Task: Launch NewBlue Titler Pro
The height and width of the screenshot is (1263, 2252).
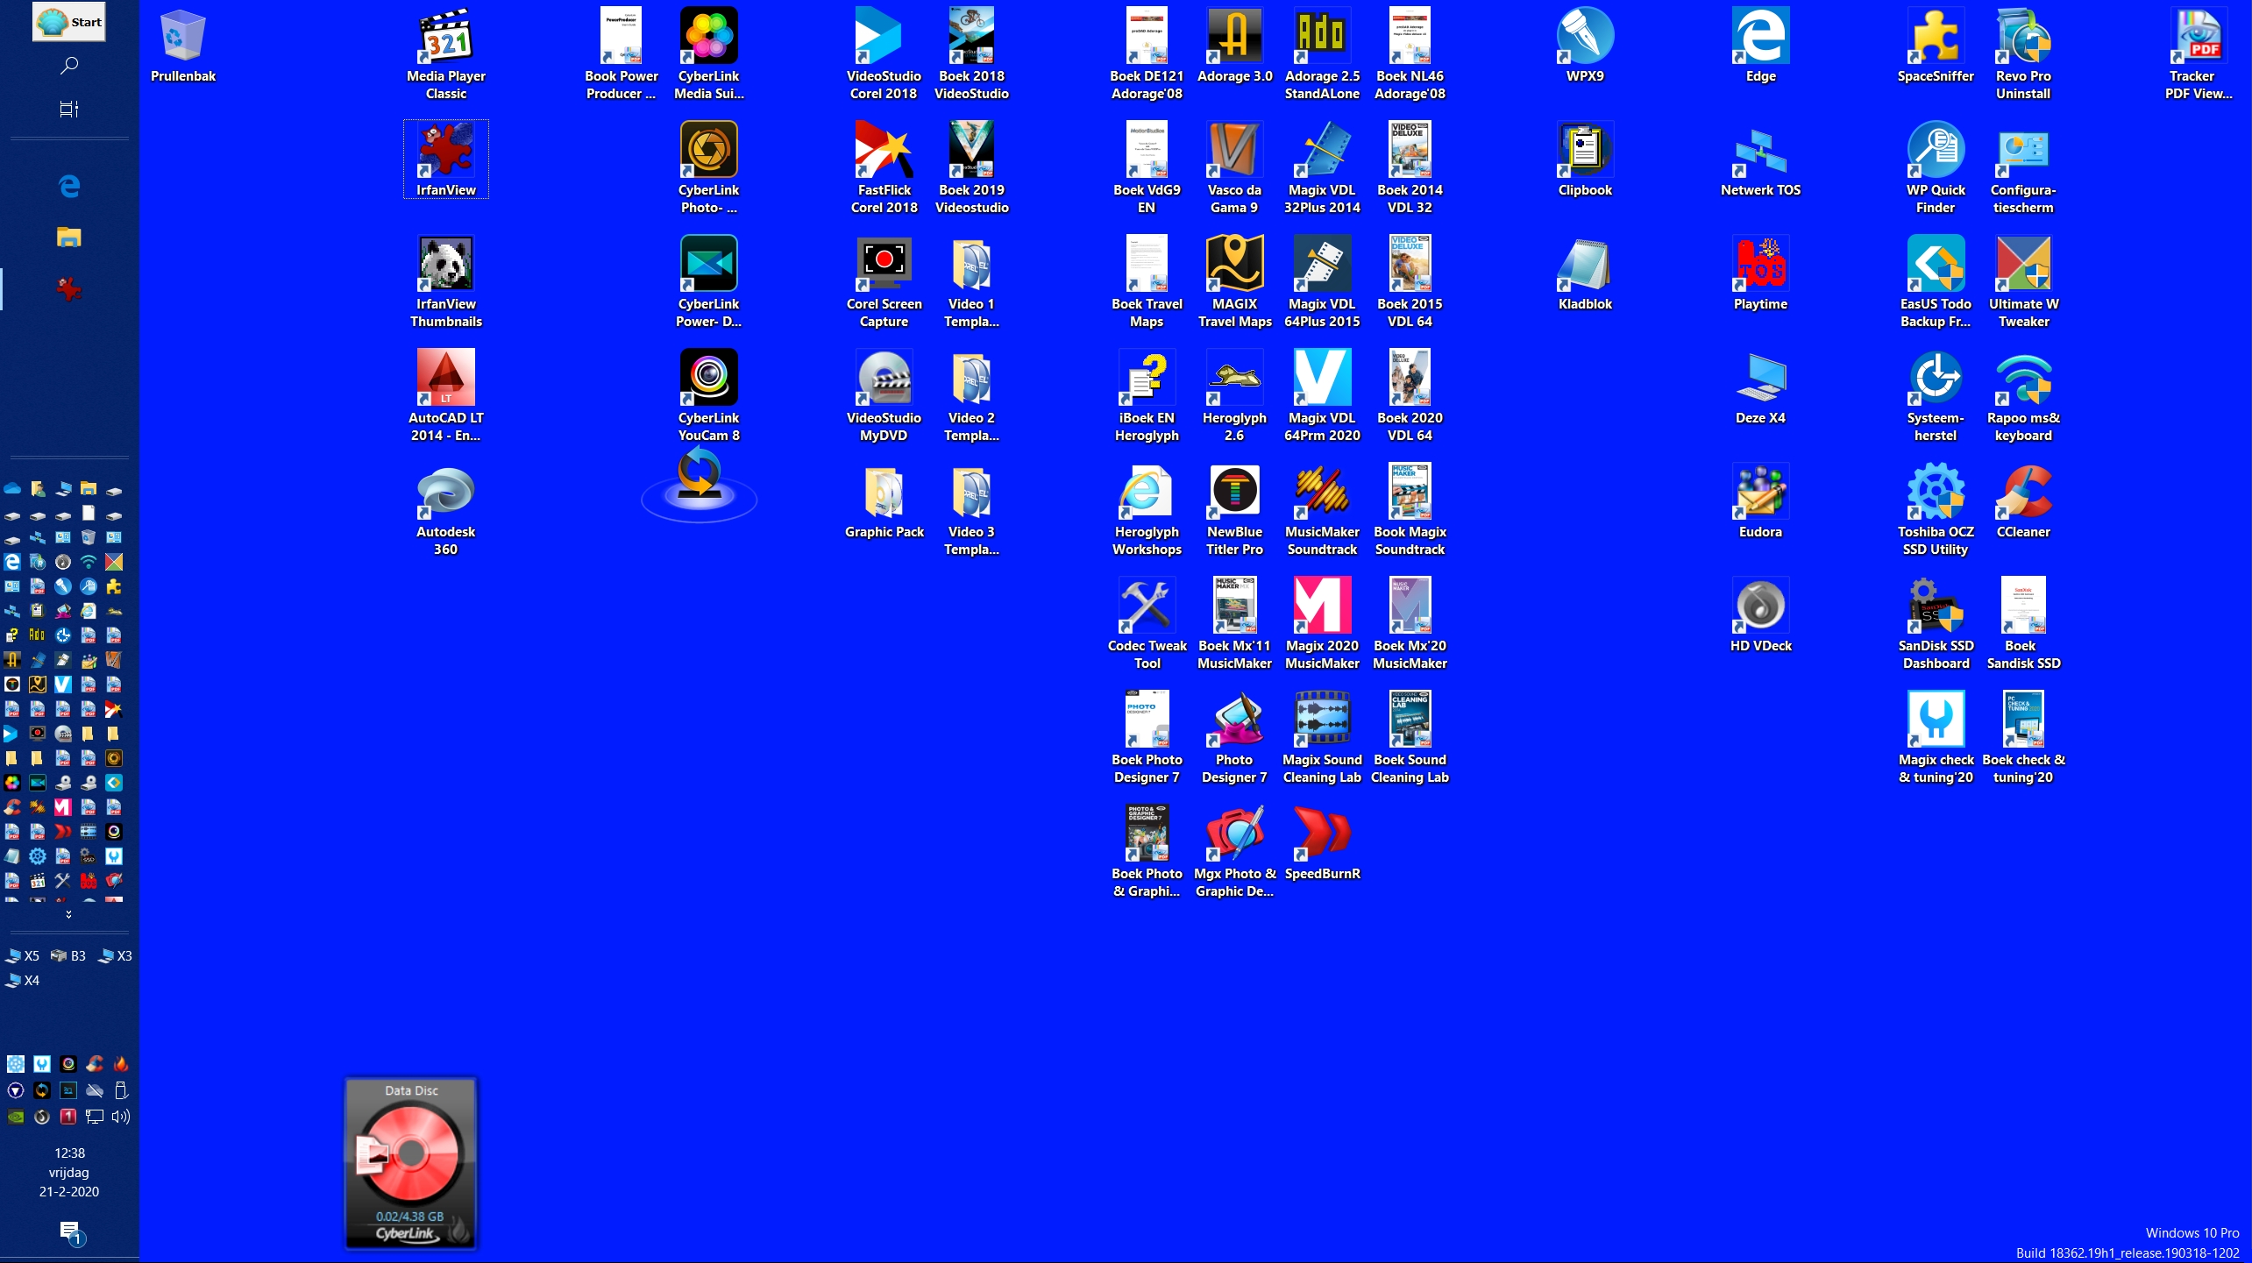Action: pos(1234,511)
